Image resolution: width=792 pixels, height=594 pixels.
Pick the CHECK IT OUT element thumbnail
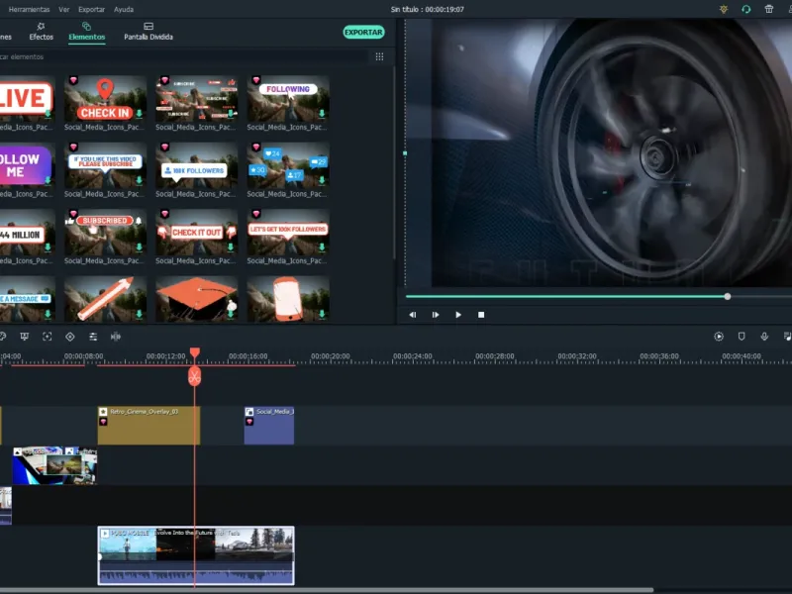(x=196, y=233)
